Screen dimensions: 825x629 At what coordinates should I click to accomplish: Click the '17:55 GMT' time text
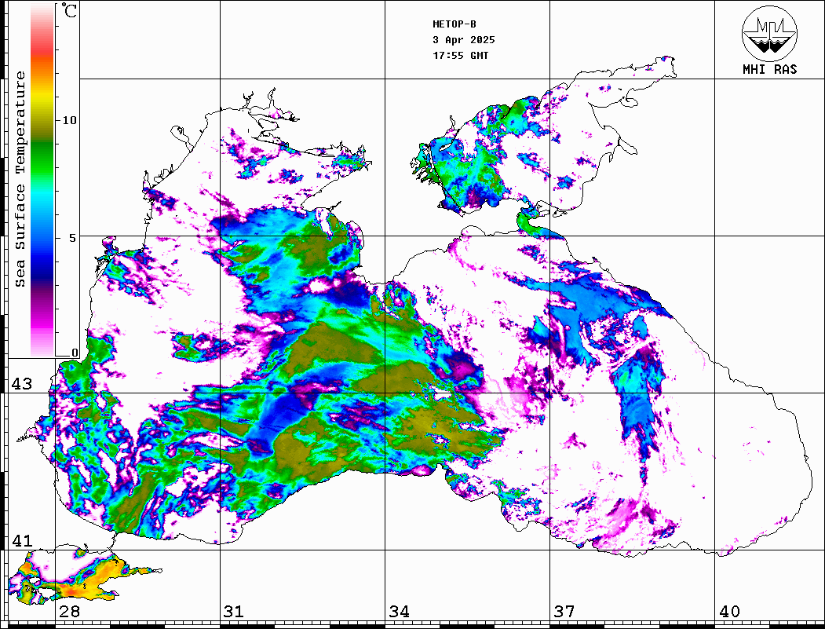coord(460,55)
